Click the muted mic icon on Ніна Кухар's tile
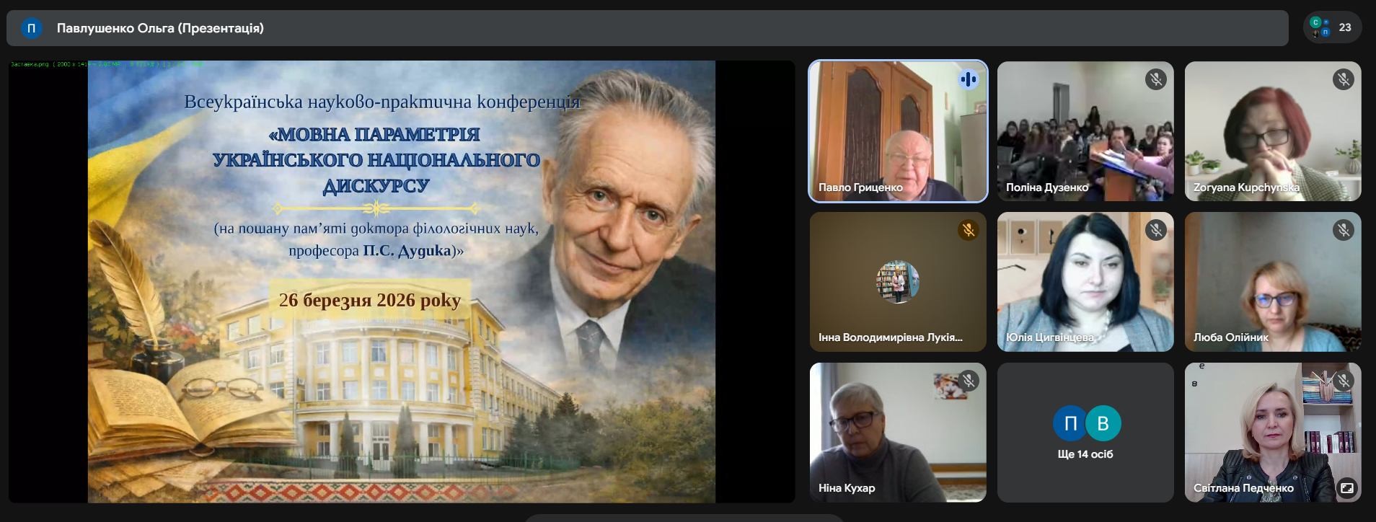The width and height of the screenshot is (1376, 522). [x=968, y=381]
